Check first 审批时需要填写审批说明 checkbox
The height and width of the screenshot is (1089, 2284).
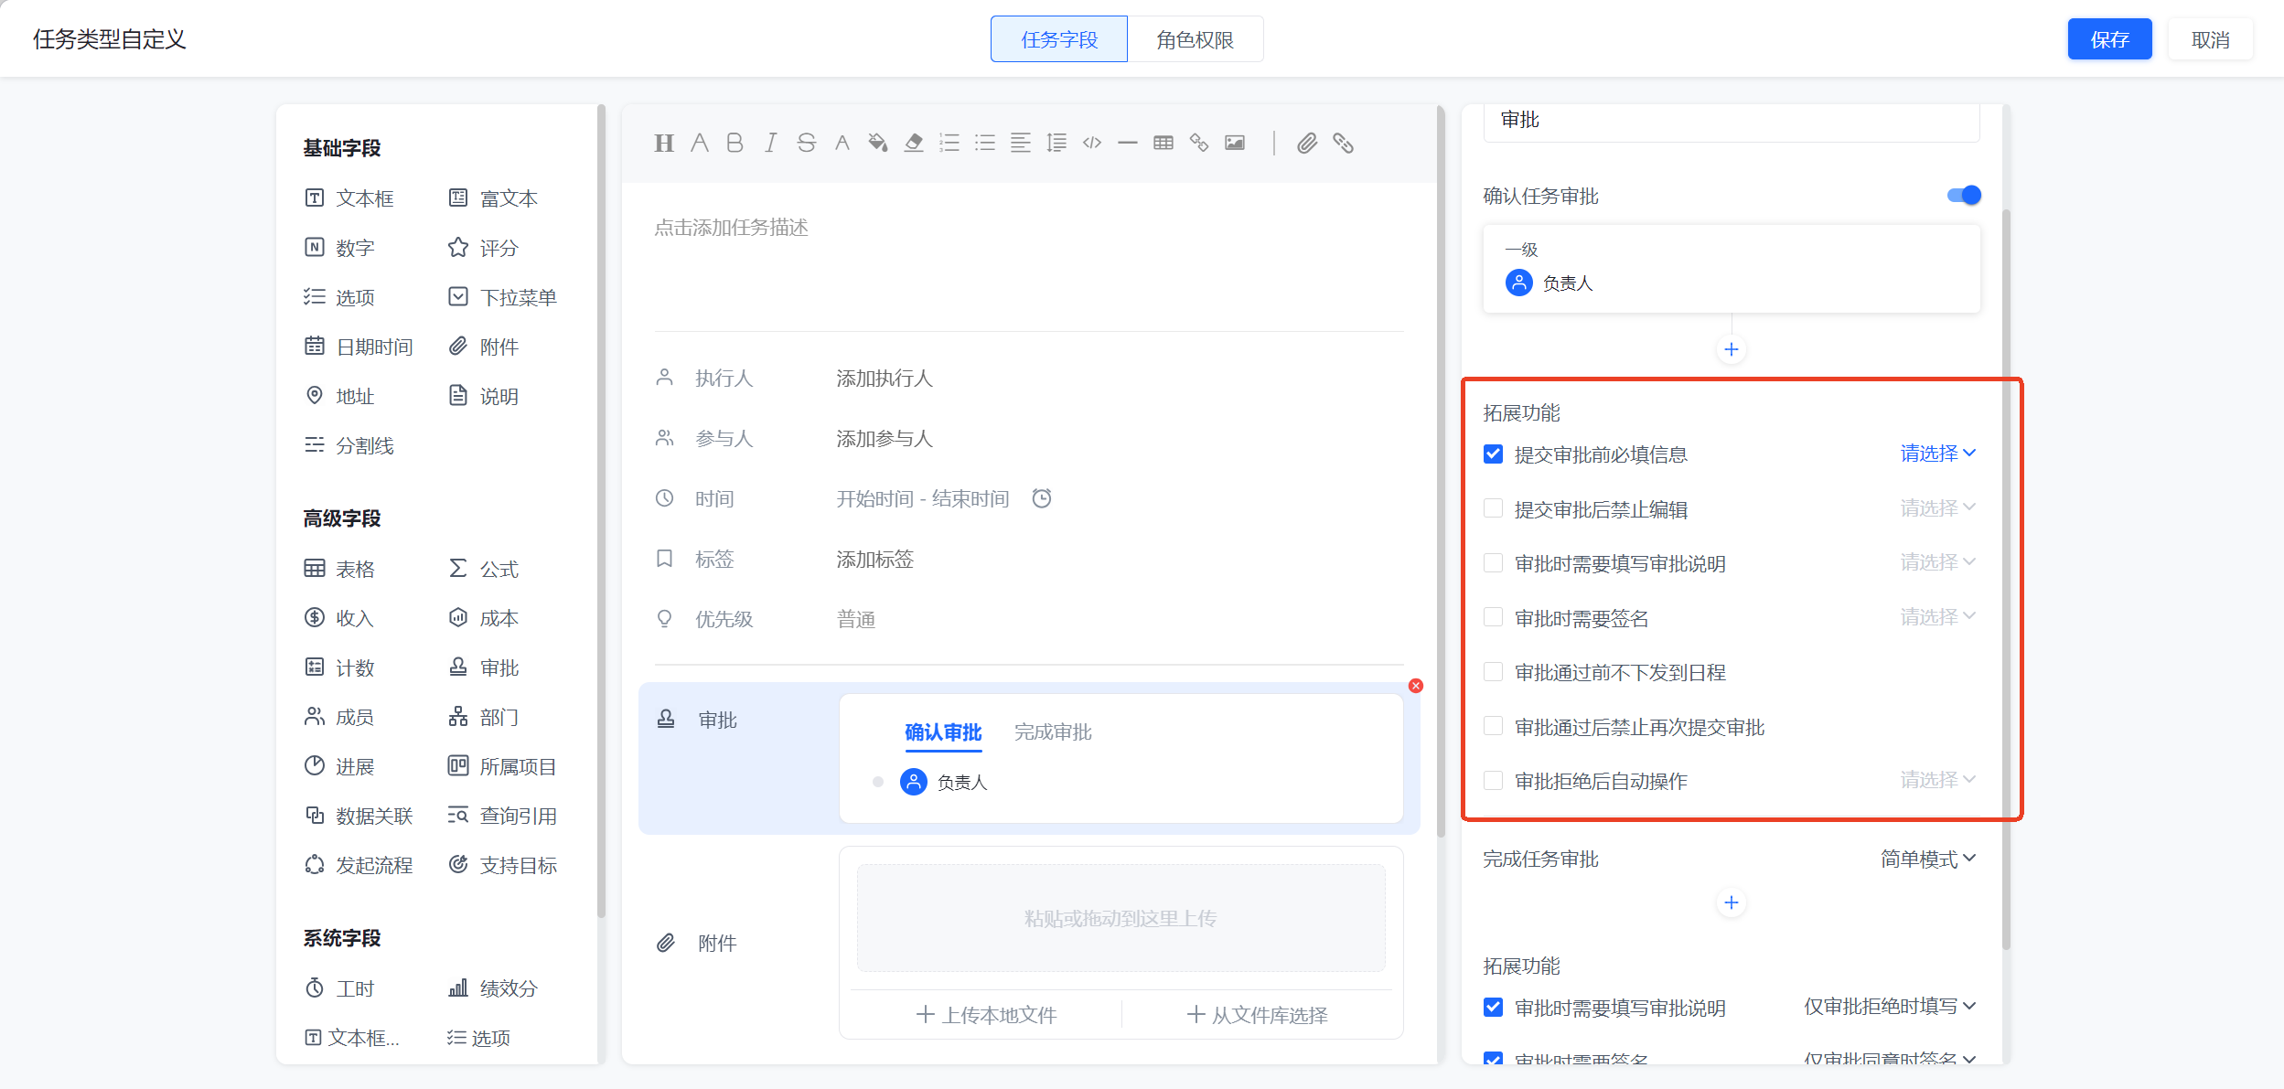(1493, 563)
